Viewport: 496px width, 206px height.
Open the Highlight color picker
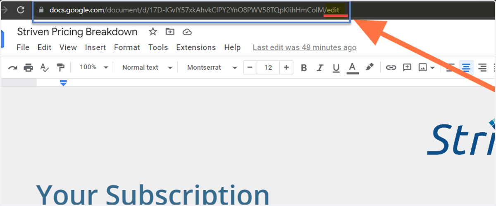click(370, 67)
